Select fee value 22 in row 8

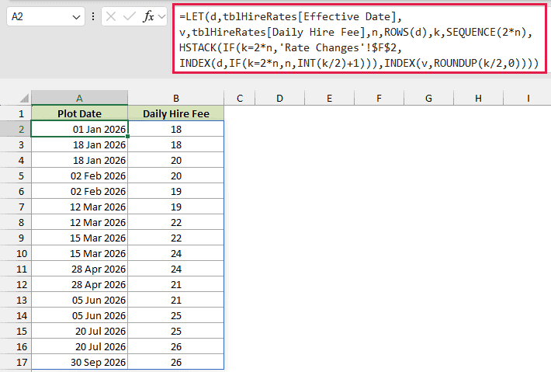tap(175, 222)
